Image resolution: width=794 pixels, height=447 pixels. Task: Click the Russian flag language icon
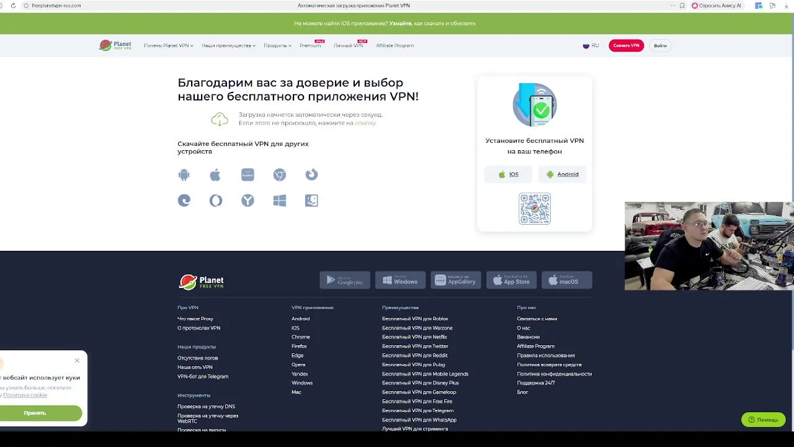pos(586,45)
